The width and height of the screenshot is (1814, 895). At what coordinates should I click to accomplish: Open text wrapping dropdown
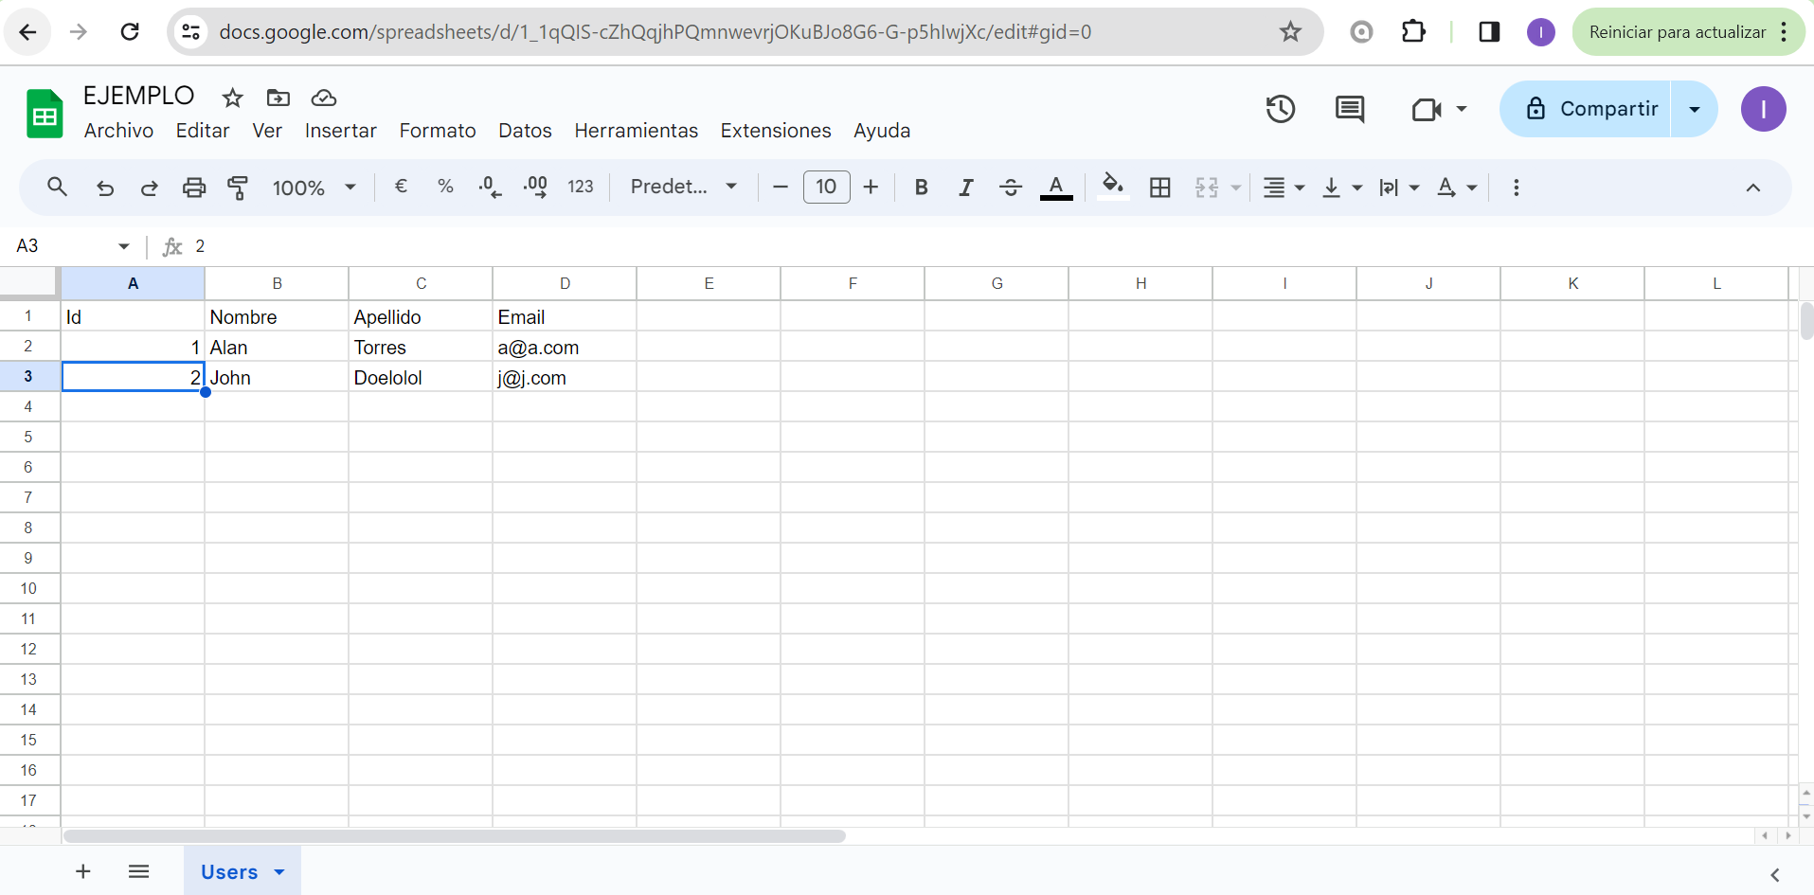coord(1399,188)
